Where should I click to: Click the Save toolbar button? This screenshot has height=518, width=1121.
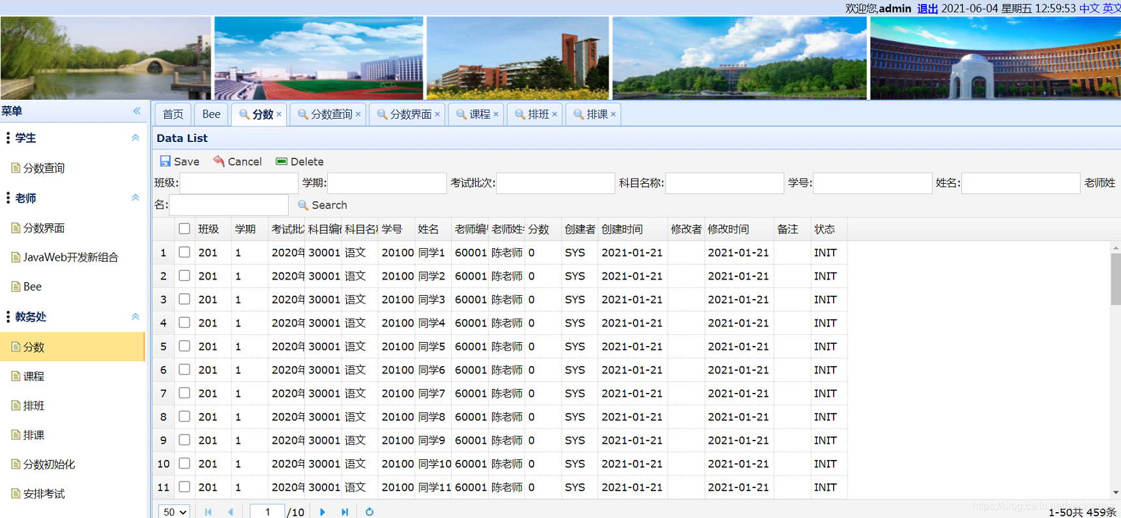(x=179, y=162)
